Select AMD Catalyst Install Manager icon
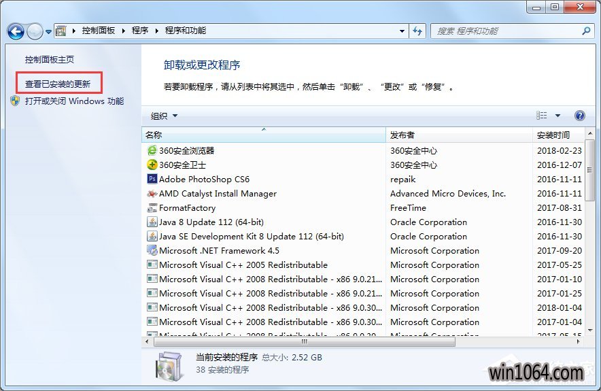 152,194
